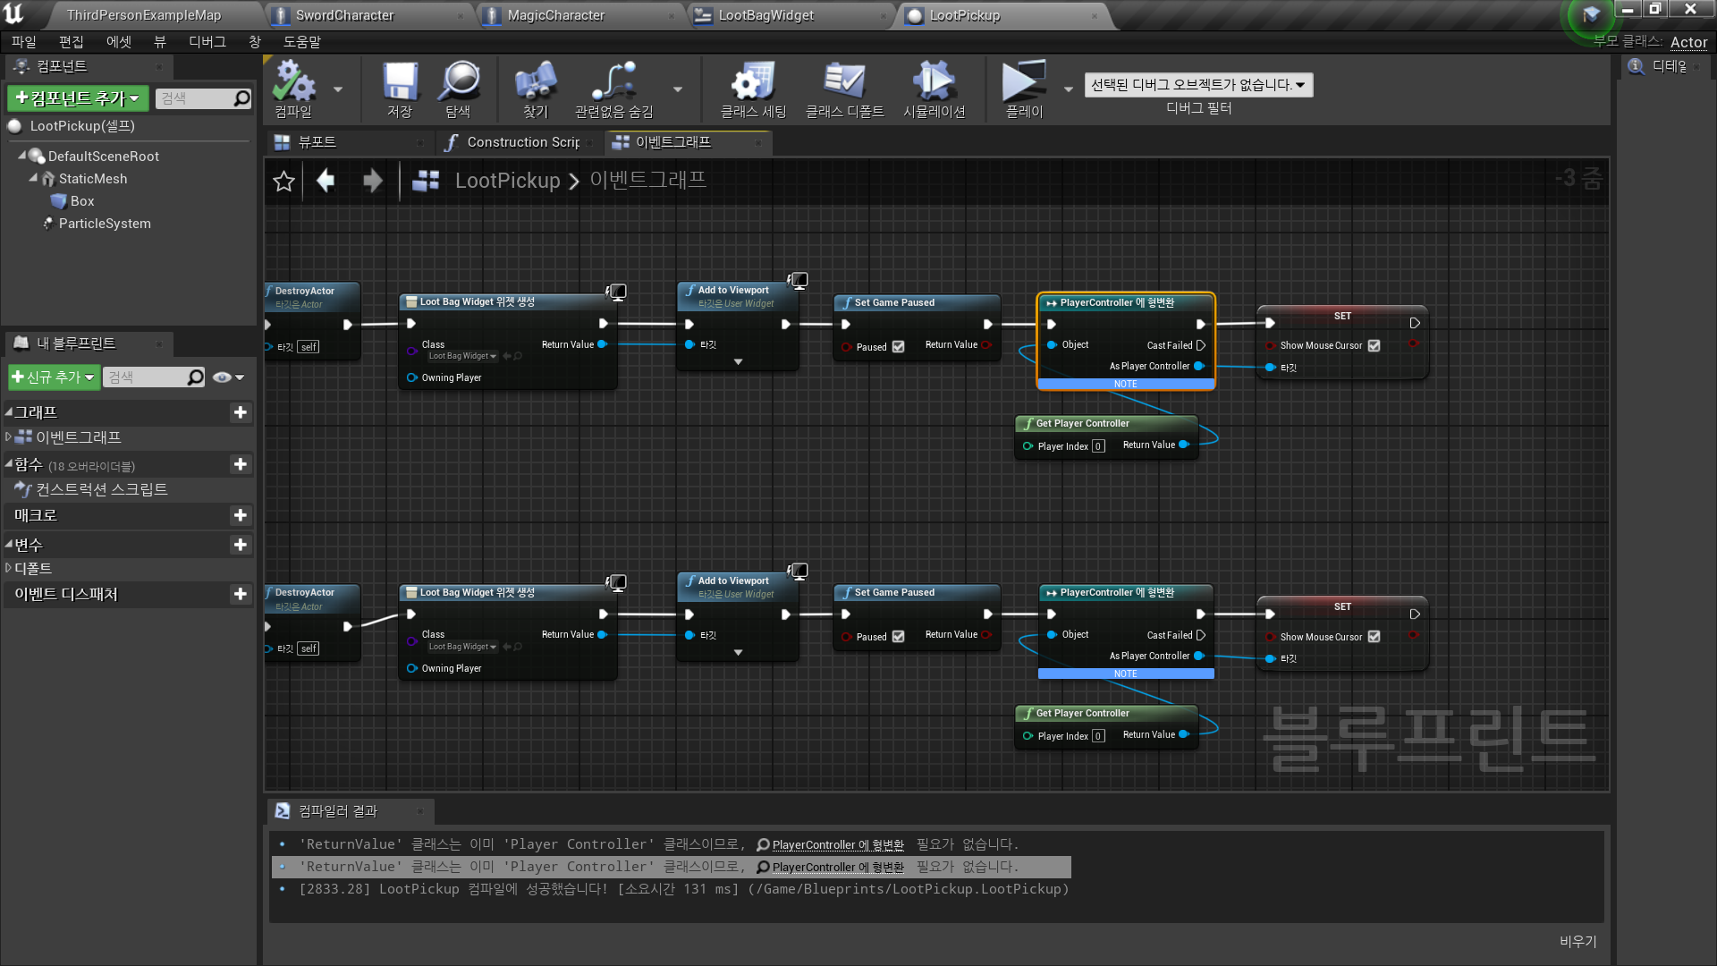Viewport: 1717px width, 966px height.
Task: Expand the 이벤트그래프 tree item in My Blueprint
Action: (8, 437)
